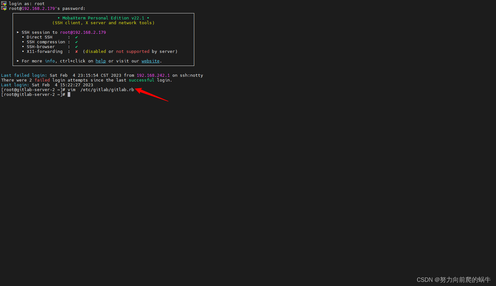Click the vim command word
This screenshot has width=496, height=286.
coord(71,90)
